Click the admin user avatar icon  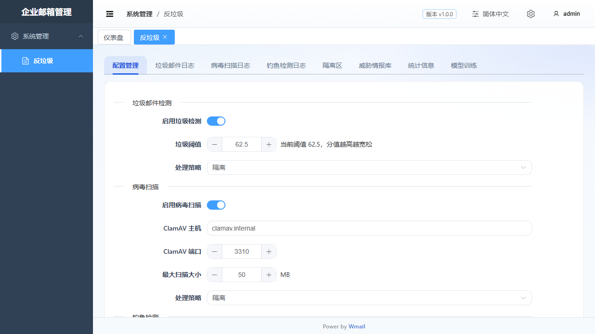coord(556,14)
